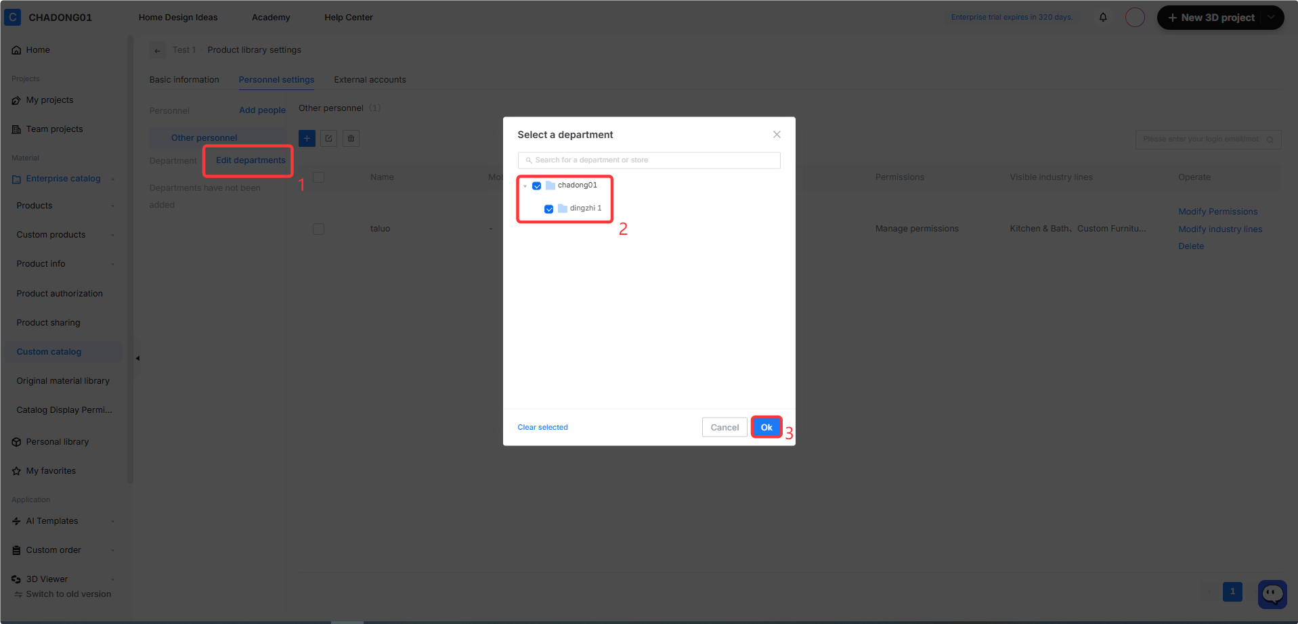Click the My favorites star icon
1298x624 pixels.
point(16,471)
